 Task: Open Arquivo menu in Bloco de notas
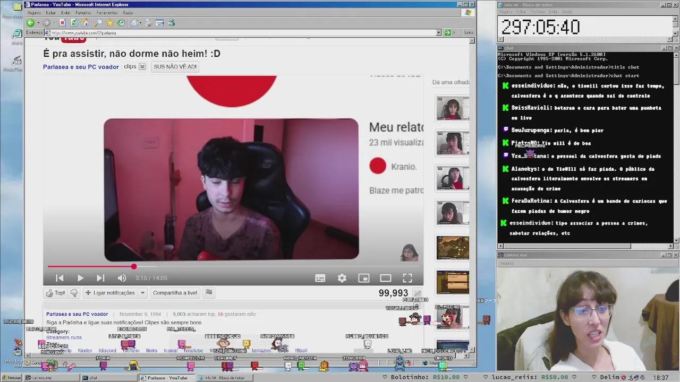coord(506,12)
